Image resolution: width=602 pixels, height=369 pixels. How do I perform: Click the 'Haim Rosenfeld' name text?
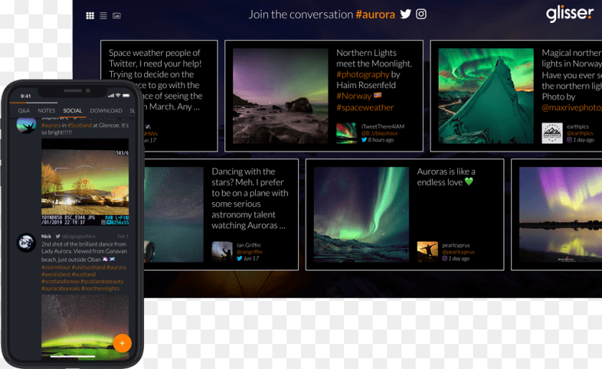pos(366,85)
